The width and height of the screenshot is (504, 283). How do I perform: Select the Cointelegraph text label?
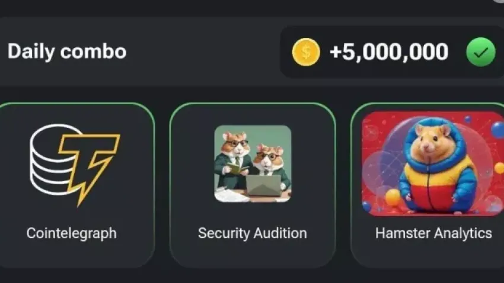coord(72,233)
